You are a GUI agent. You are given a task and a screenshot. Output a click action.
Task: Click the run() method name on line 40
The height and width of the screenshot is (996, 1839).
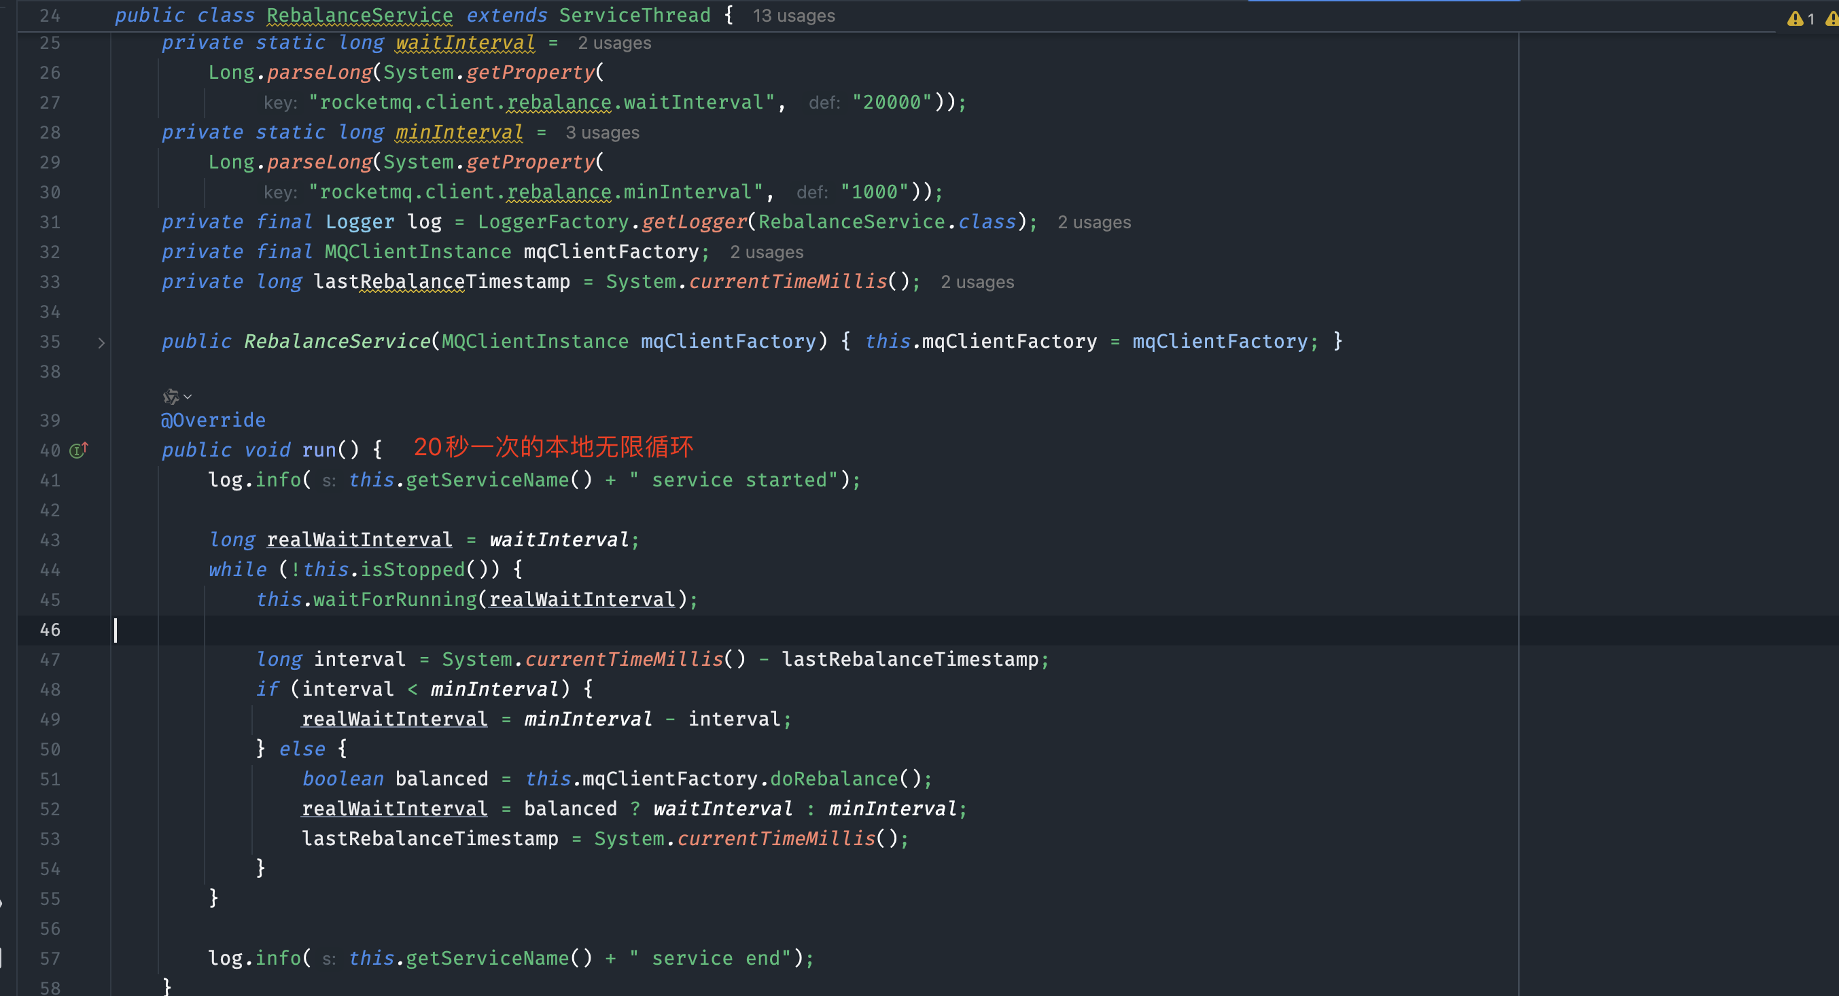point(319,450)
